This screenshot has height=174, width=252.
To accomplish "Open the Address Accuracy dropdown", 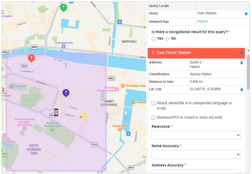I will (x=196, y=171).
